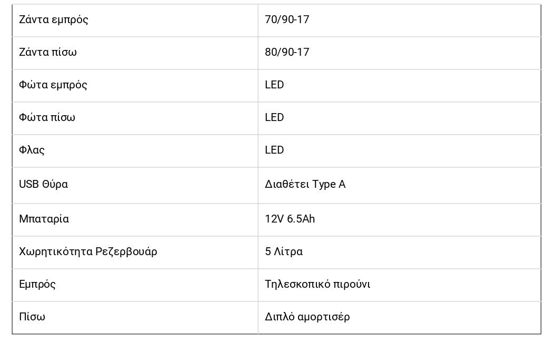Click the 'Φλας' label cell
Screen dimensions: 547x343
point(32,150)
